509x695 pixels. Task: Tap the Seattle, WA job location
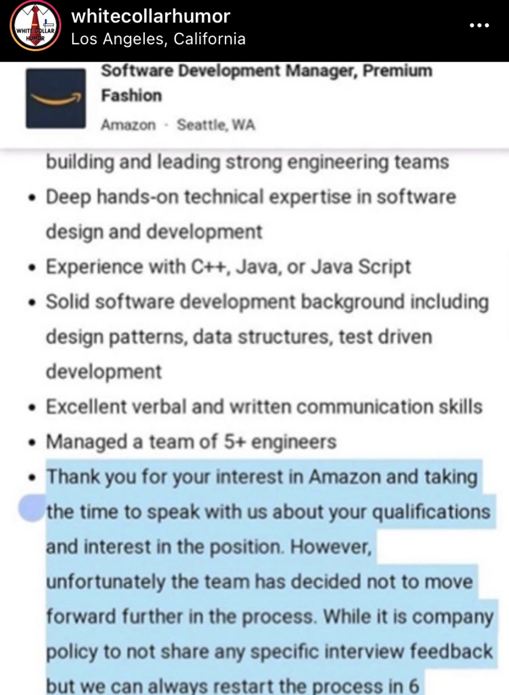216,125
